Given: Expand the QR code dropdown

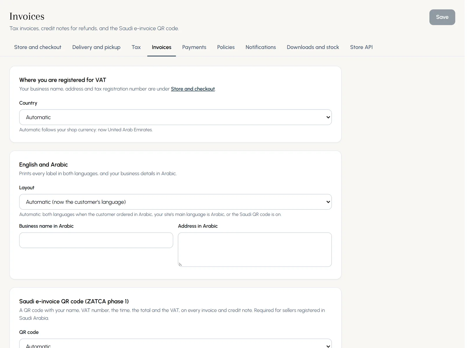Looking at the screenshot, I should (175, 344).
